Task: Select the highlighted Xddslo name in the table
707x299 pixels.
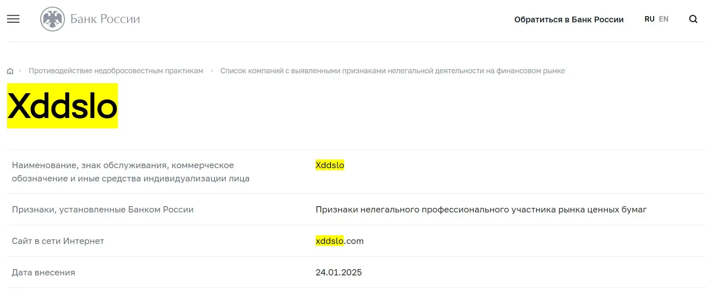Action: (x=330, y=165)
